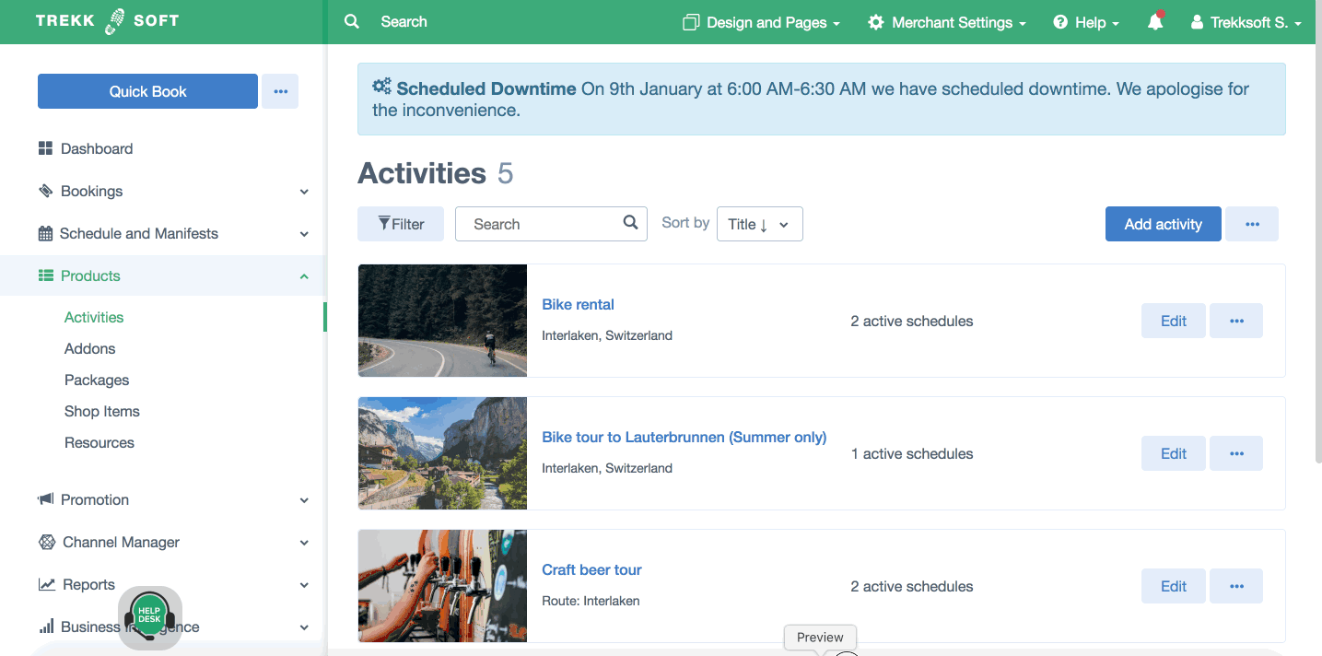Click the Lauterbrunnen bike tour thumbnail
Image resolution: width=1322 pixels, height=656 pixels.
(442, 453)
